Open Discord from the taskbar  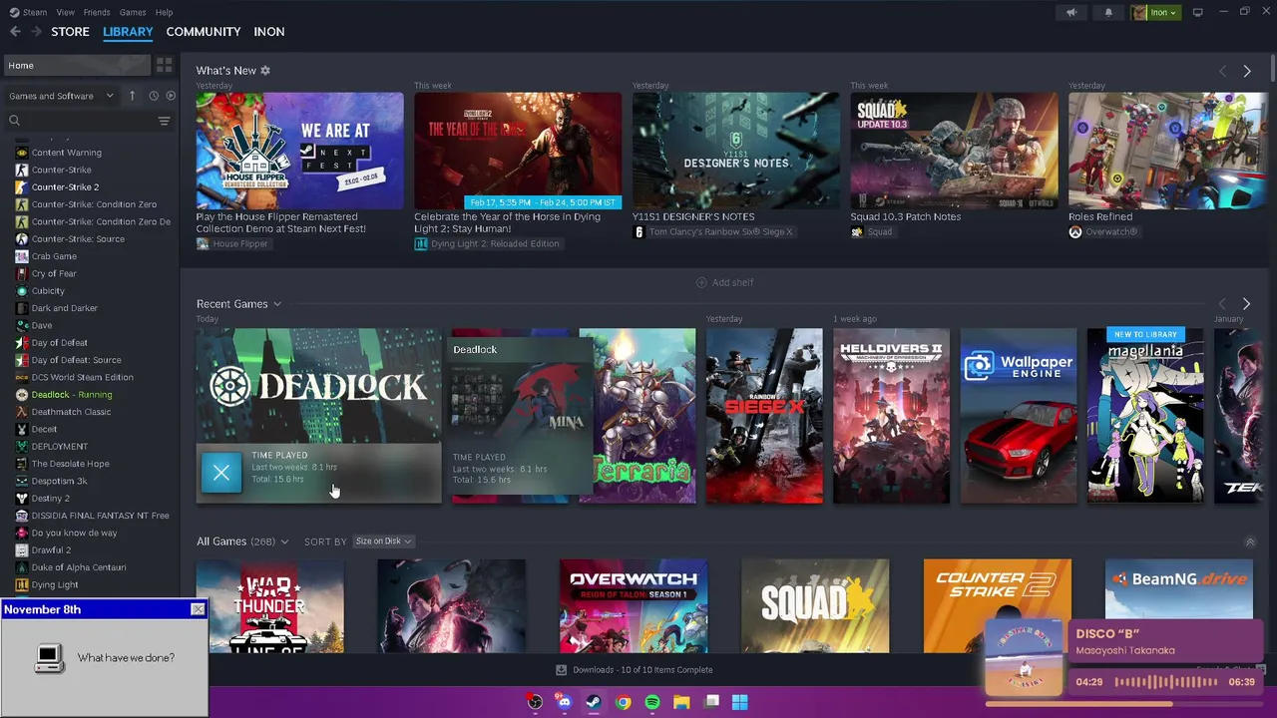pyautogui.click(x=564, y=702)
